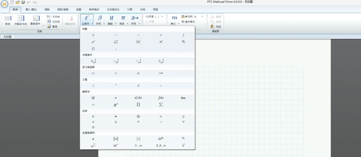Insert the parentheses () operator
The width and height of the screenshot is (361, 157).
[x=93, y=49]
